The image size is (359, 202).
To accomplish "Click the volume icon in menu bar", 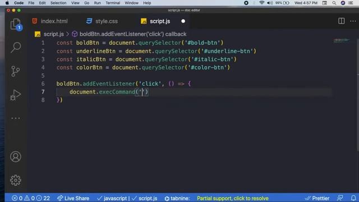I will (x=270, y=3).
